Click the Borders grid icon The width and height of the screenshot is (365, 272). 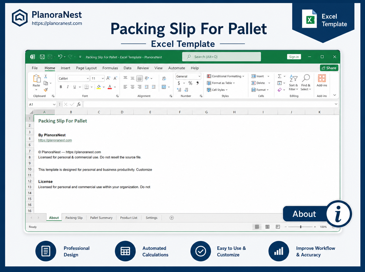pyautogui.click(x=86, y=87)
